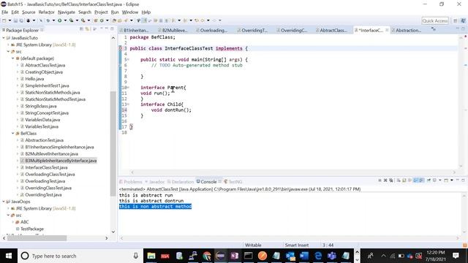Viewport: 468px width, 263px height.
Task: Toggle Scroll Lock in the Console toolbar
Action: tap(404, 180)
